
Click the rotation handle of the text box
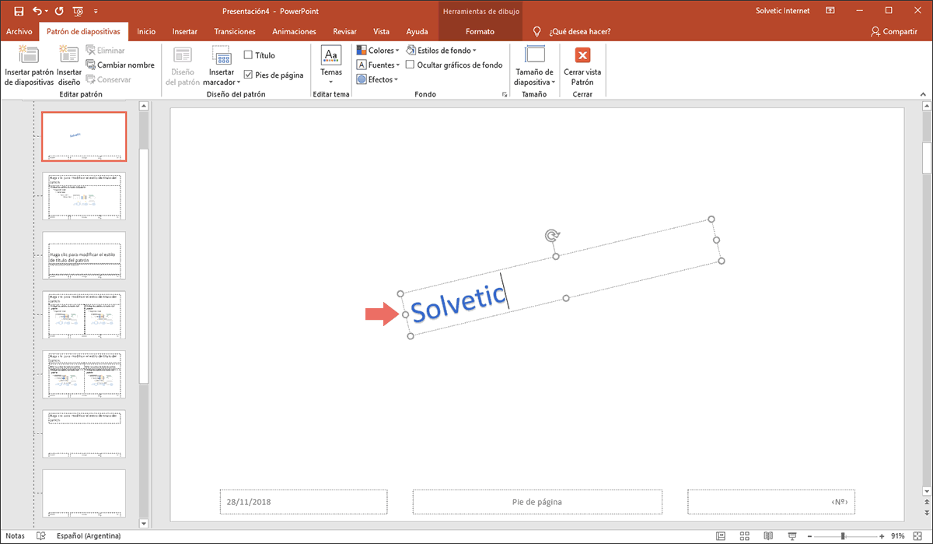[551, 235]
